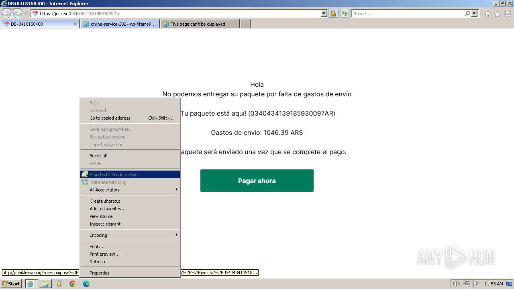Click the browser Forward arrow button
The image size is (514, 289).
tap(17, 14)
